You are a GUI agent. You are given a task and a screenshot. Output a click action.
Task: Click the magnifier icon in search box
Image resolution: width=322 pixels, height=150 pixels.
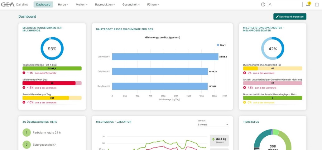pyautogui.click(x=271, y=4)
